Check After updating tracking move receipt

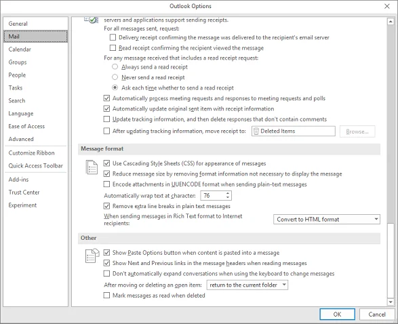point(106,131)
